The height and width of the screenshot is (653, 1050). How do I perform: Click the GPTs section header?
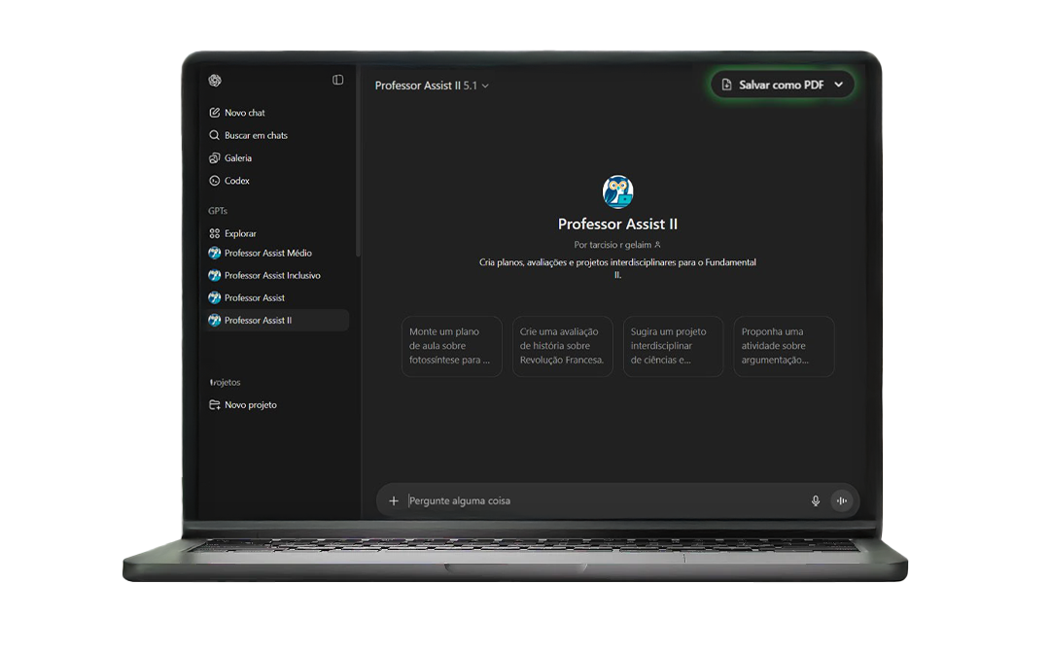coord(218,211)
